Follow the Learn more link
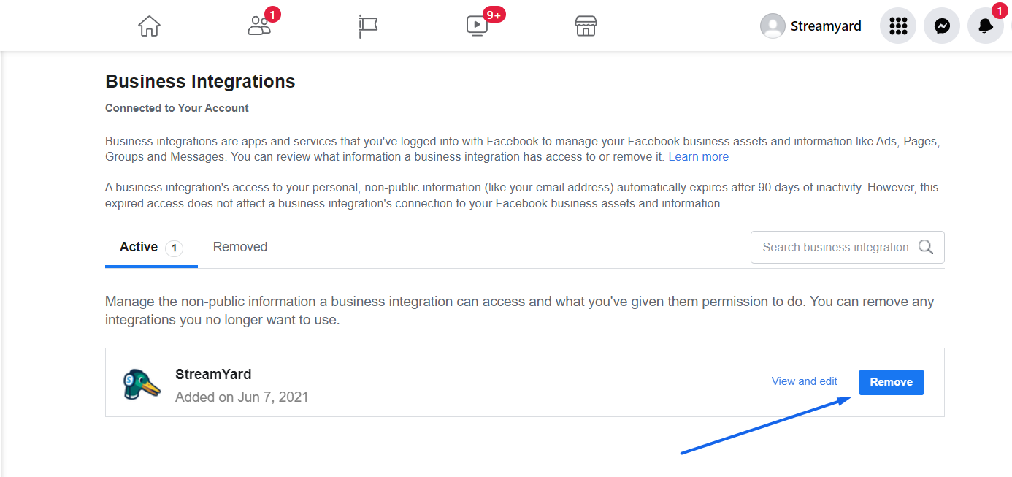 pyautogui.click(x=698, y=157)
